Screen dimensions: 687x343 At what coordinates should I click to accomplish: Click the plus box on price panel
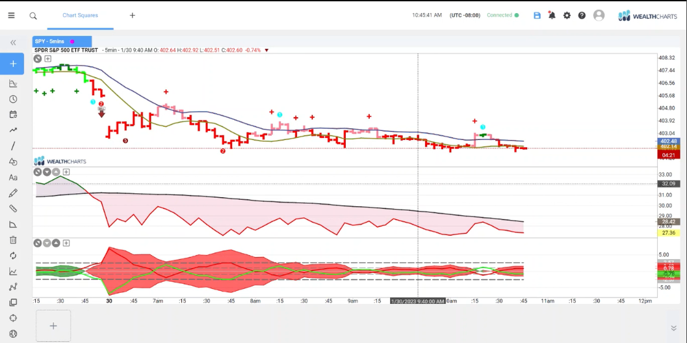coord(47,59)
